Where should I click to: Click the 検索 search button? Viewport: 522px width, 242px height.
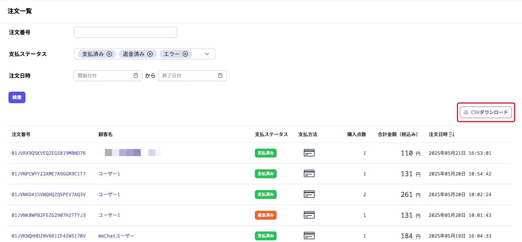pos(17,97)
